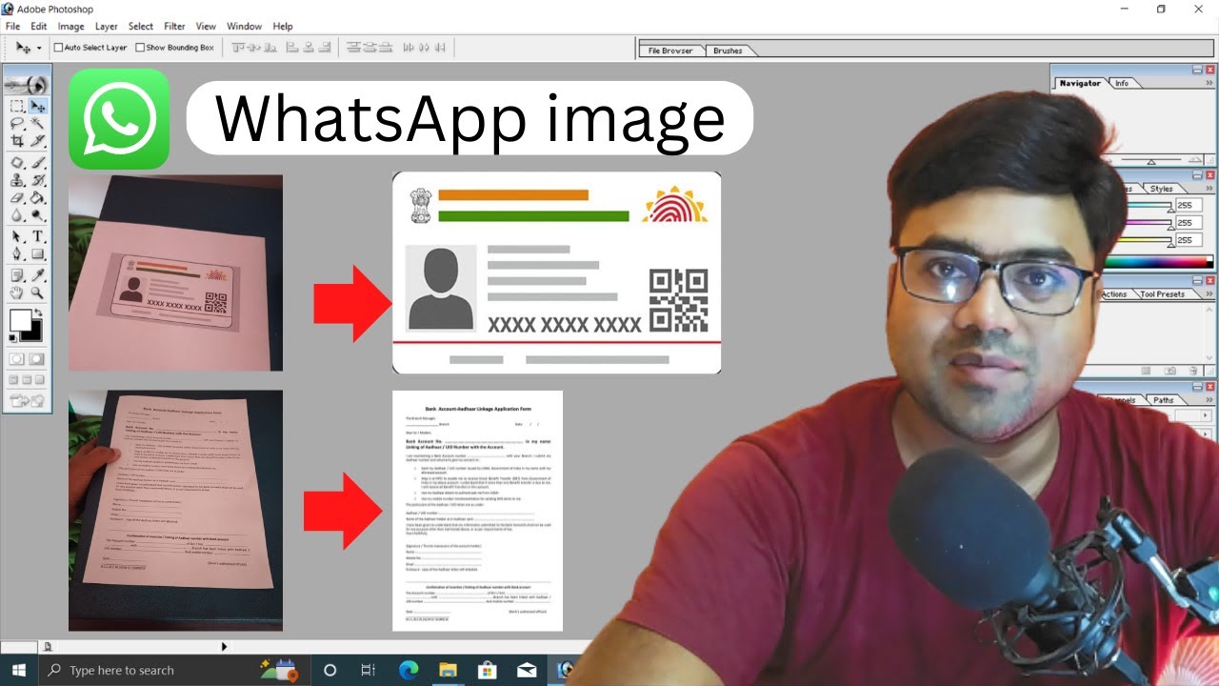Select the Move tool in toolbox
Viewport: 1219px width, 686px height.
(37, 106)
